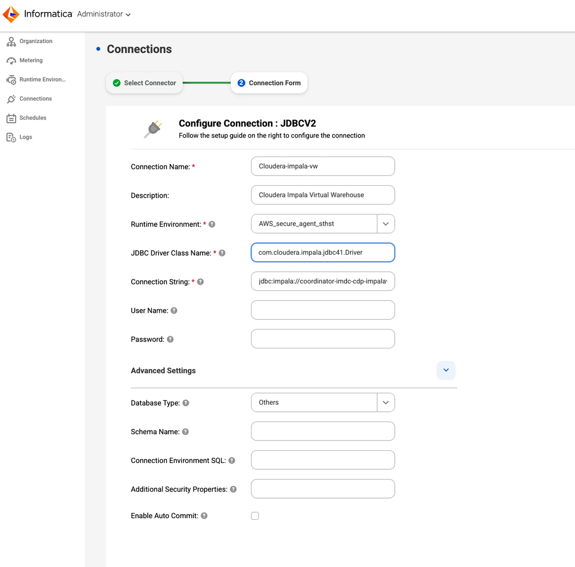Show help for Database Type
Viewport: 575px width, 567px height.
[186, 403]
